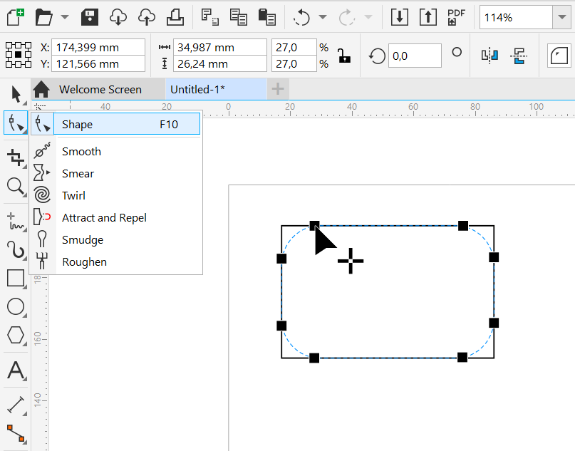The width and height of the screenshot is (575, 451).
Task: Choose Smear in flyout
Action: pos(116,173)
